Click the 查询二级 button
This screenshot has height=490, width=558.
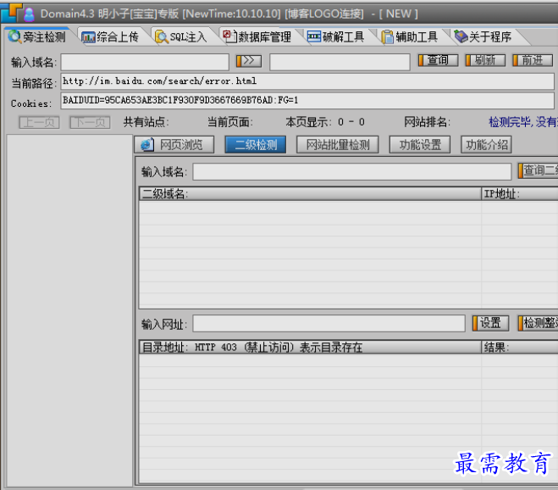(538, 170)
